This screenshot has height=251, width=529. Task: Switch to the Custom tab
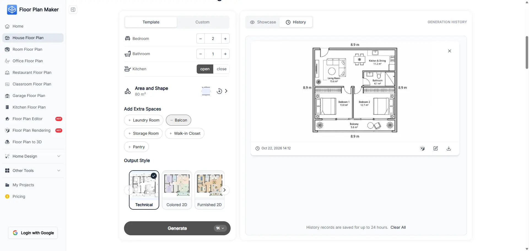tap(203, 22)
